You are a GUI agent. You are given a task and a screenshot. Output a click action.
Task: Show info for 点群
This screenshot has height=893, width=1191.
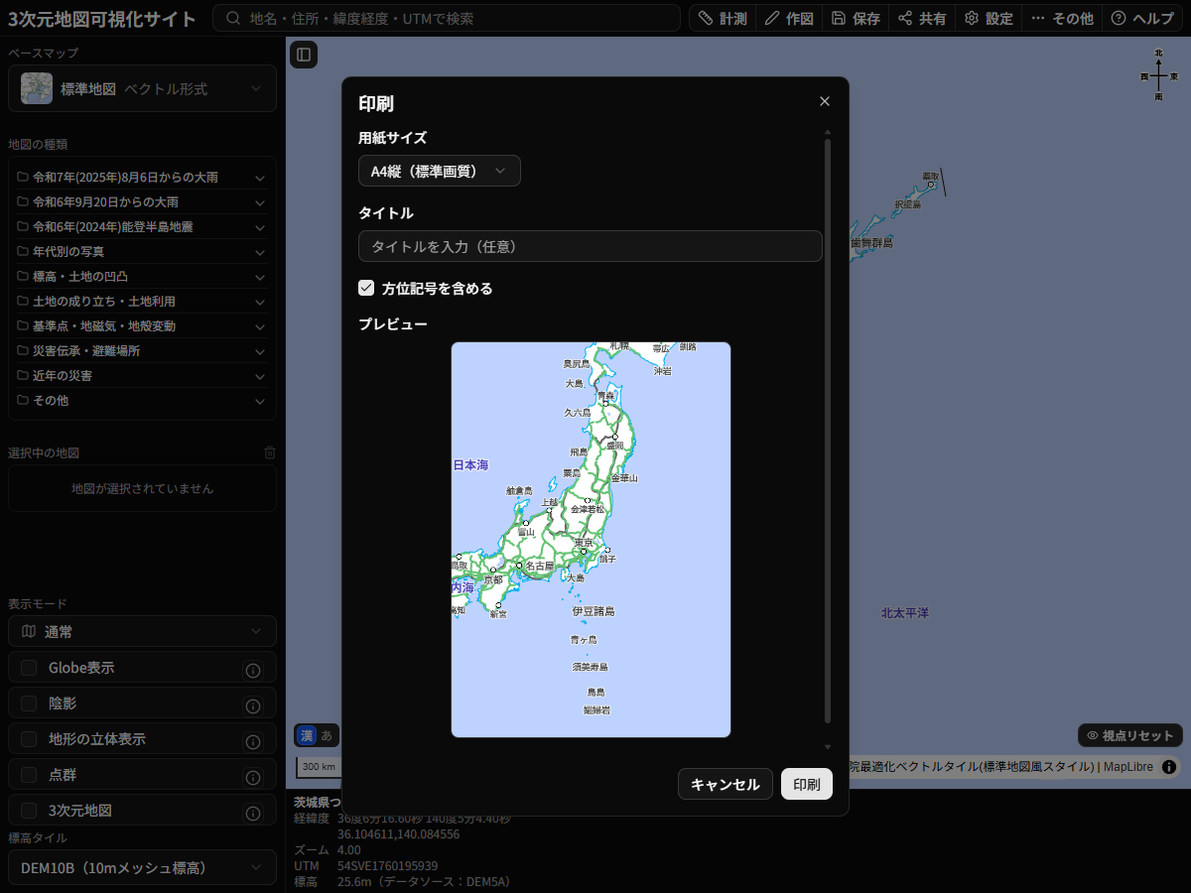point(252,778)
